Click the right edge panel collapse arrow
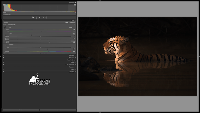The image size is (200, 113). coord(199,56)
